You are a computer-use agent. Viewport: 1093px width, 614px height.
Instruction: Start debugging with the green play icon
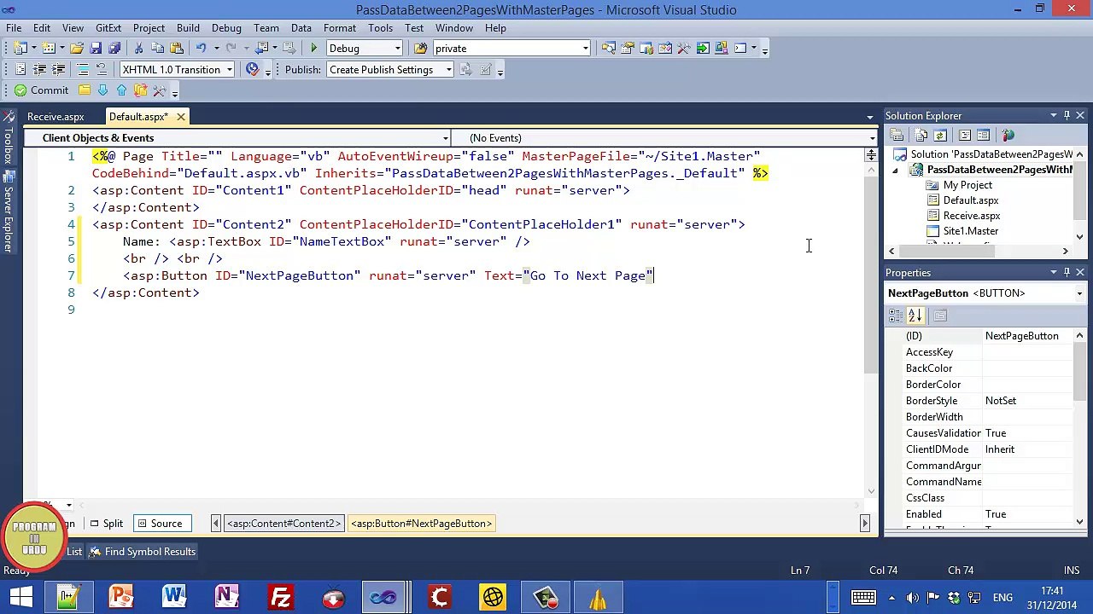pyautogui.click(x=314, y=49)
